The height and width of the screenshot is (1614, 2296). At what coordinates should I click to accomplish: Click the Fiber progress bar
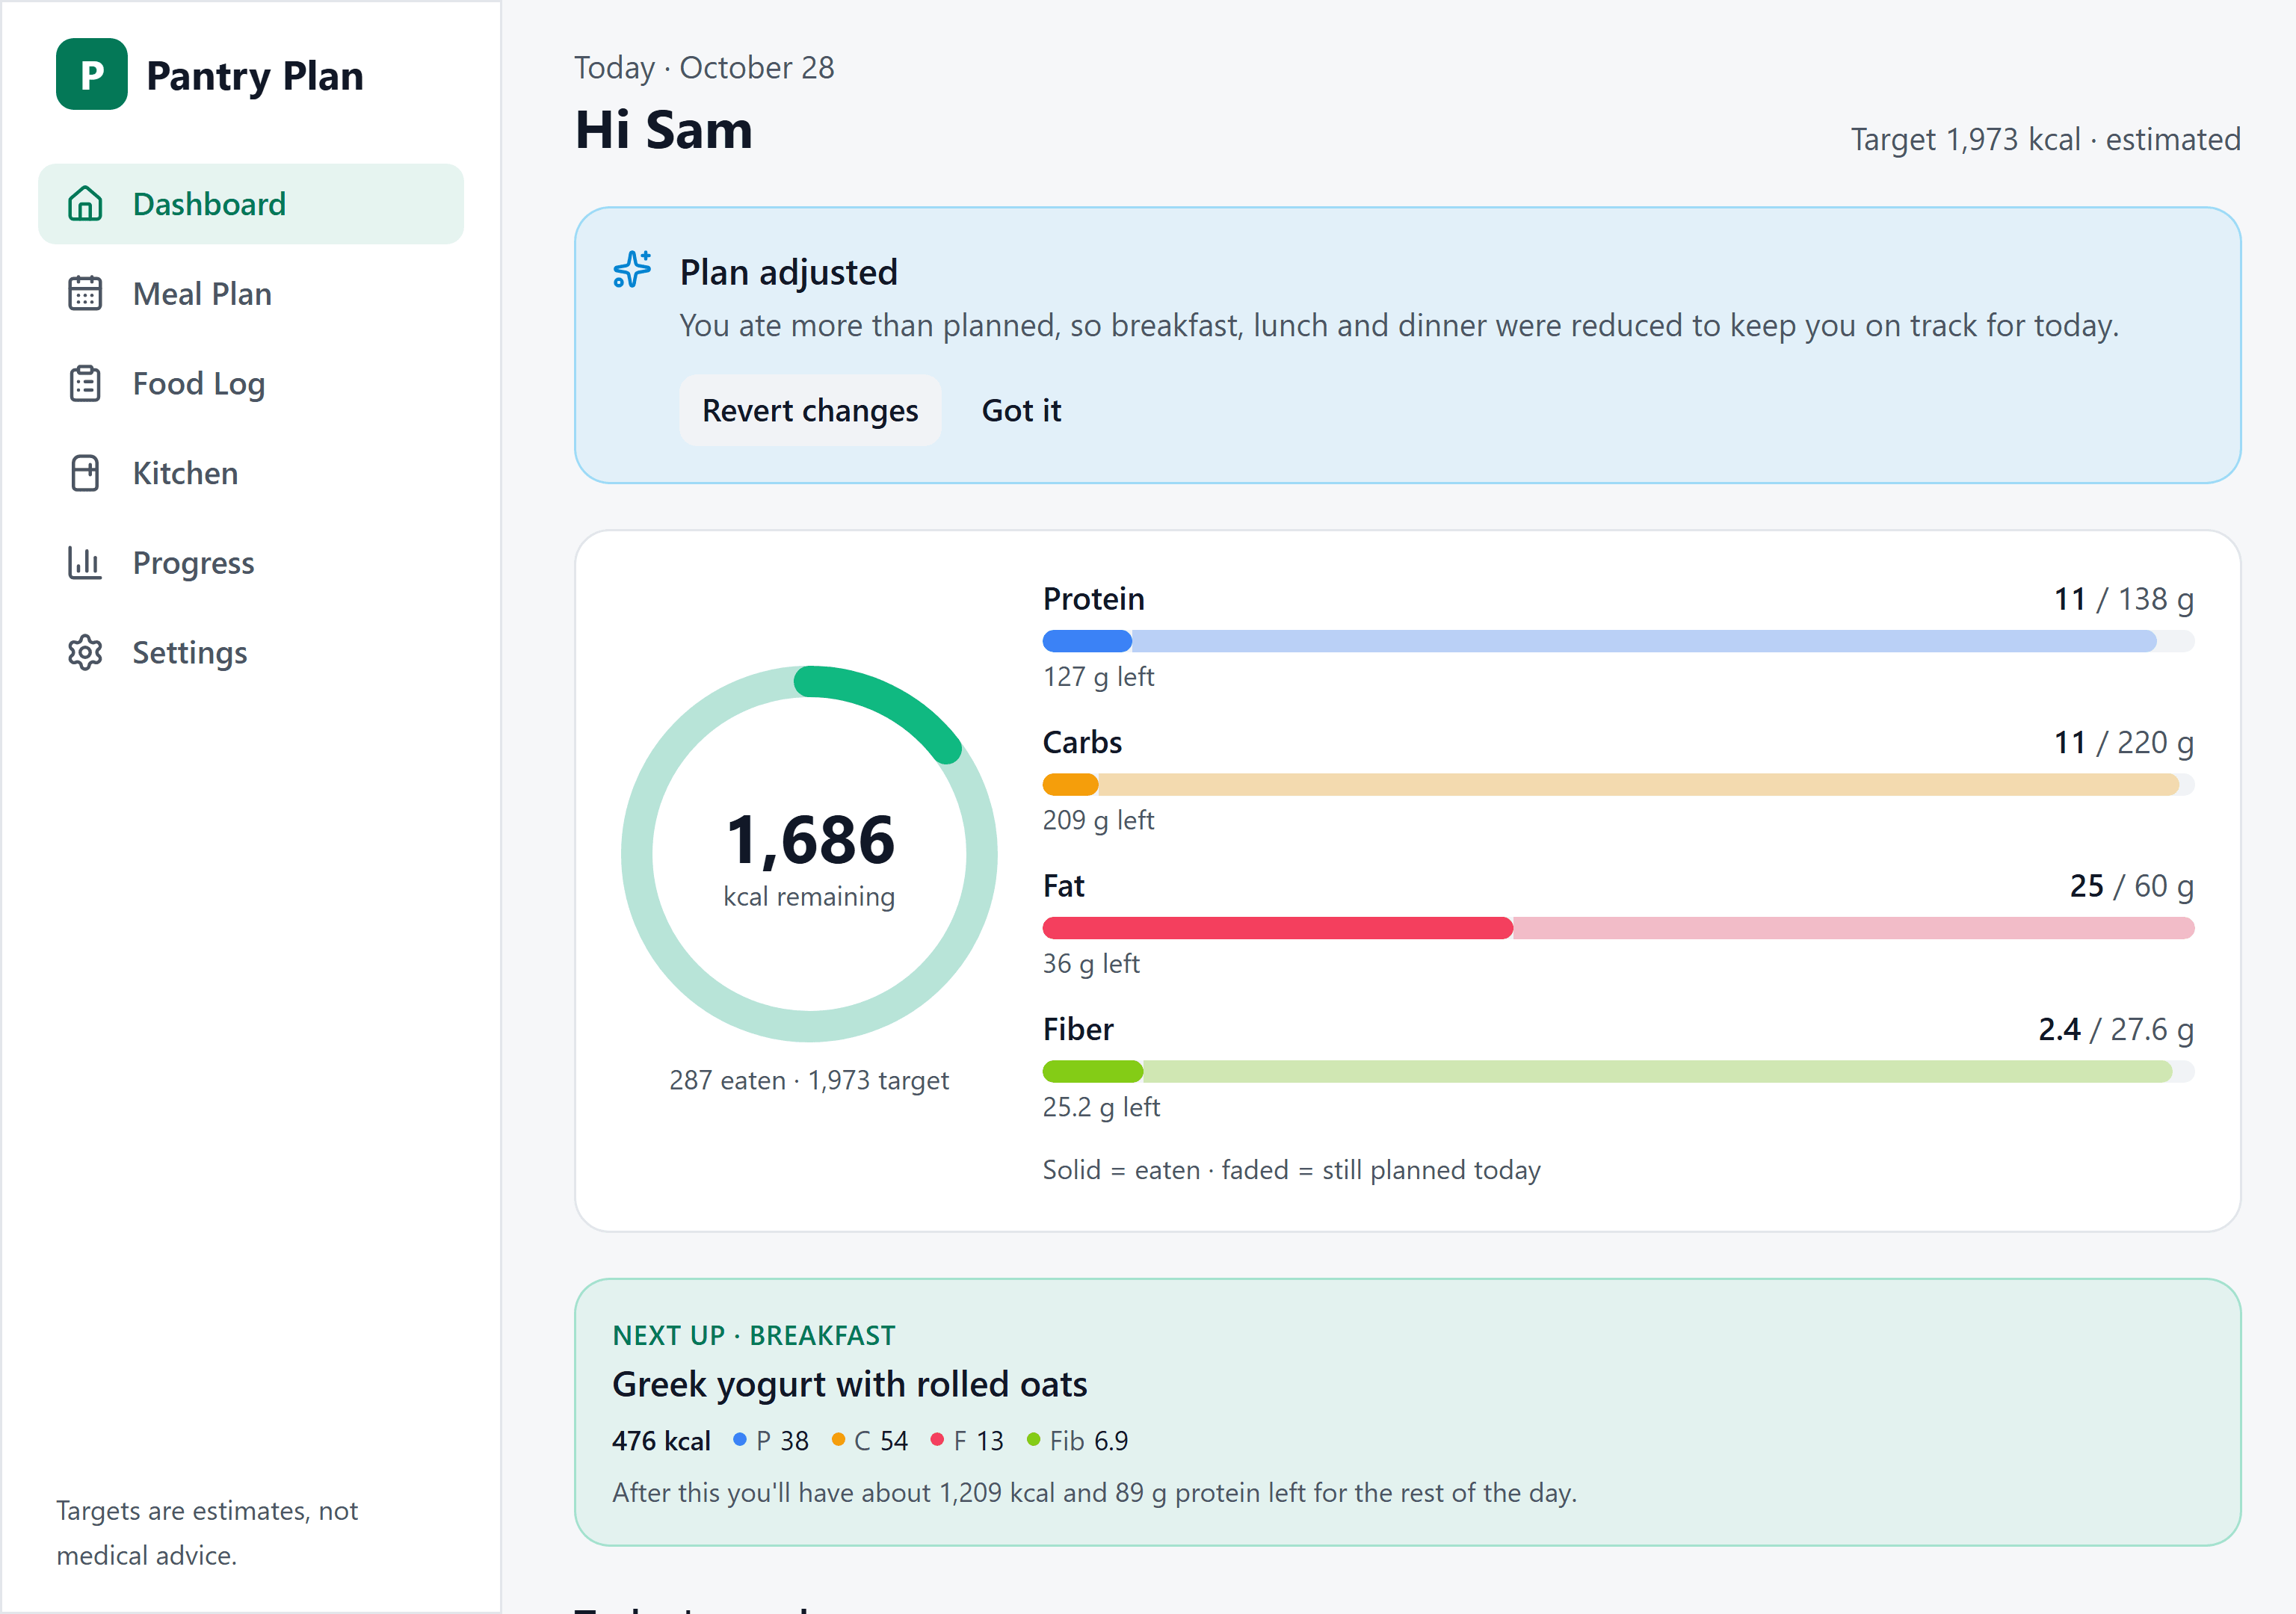pyautogui.click(x=1618, y=1072)
